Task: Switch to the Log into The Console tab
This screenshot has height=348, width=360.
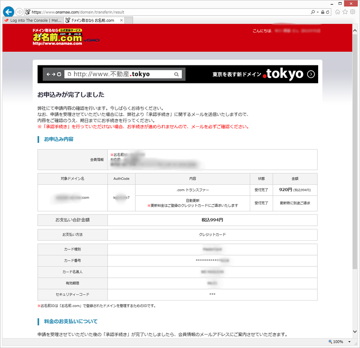Action: tap(33, 20)
